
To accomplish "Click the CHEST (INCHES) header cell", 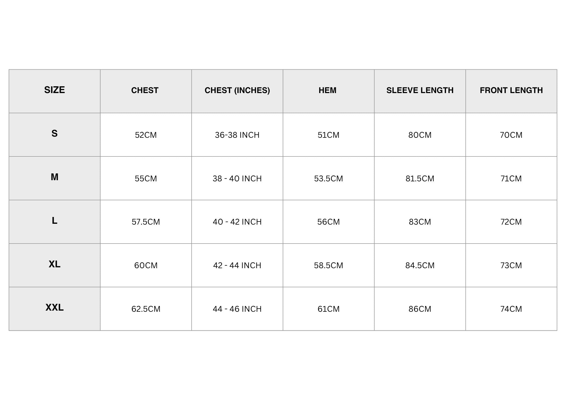I will coord(237,91).
